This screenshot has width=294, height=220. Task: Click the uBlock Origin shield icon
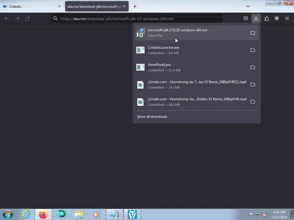(277, 18)
